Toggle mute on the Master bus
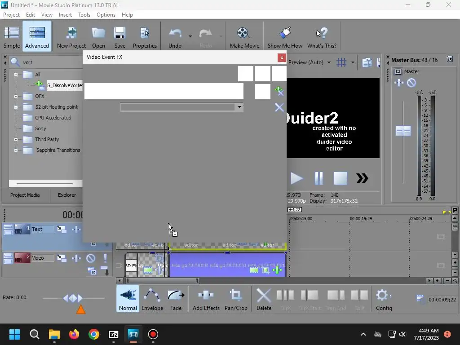Screen dimensions: 460x345 coord(411,83)
